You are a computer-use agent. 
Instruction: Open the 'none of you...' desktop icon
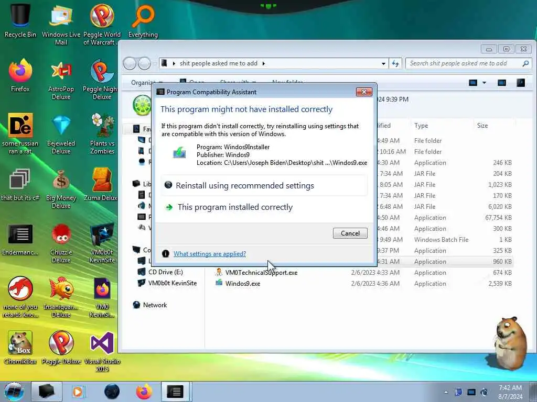(x=20, y=297)
